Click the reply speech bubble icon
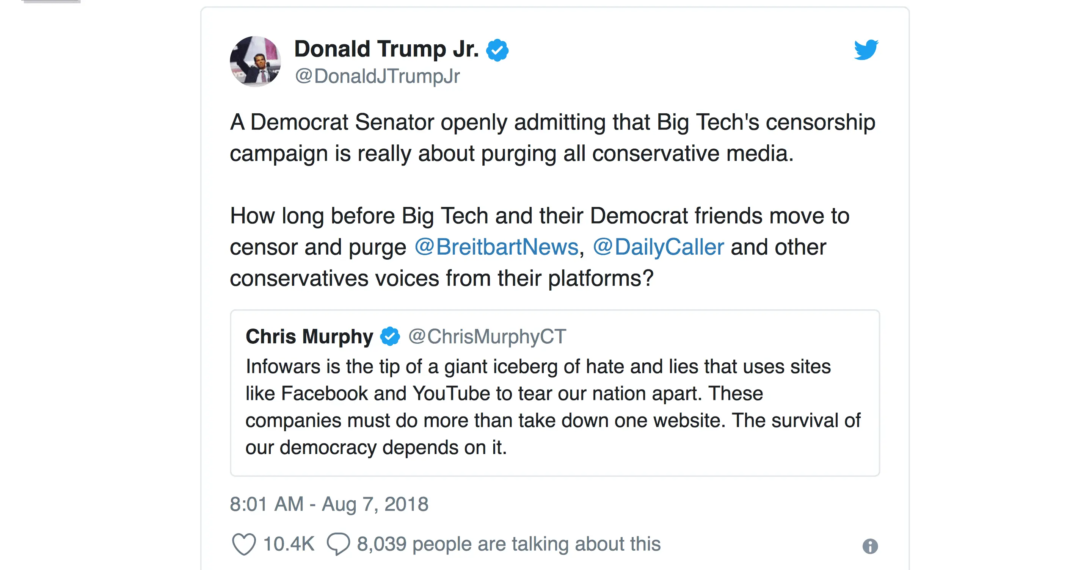The width and height of the screenshot is (1089, 570). 338,544
